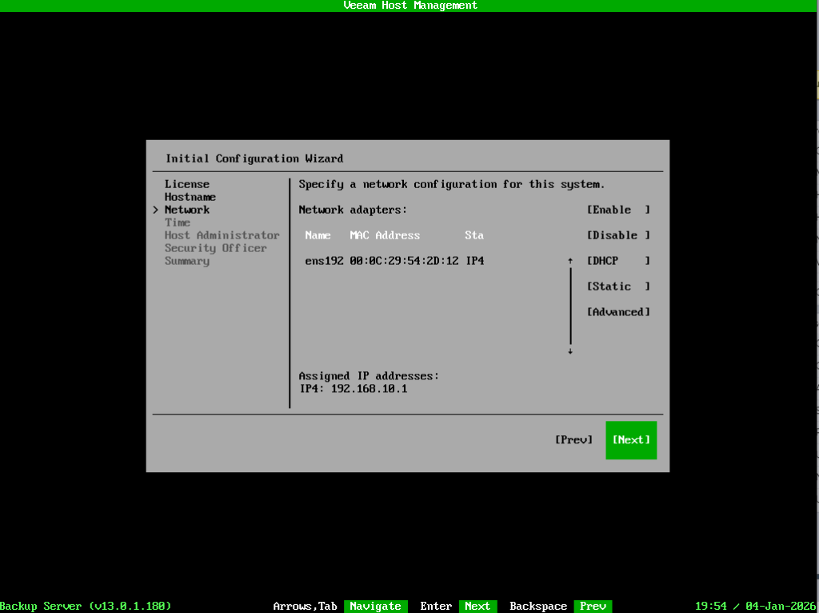Screen dimensions: 819x613
Task: Switch the adapter to Static mode
Action: pos(618,286)
